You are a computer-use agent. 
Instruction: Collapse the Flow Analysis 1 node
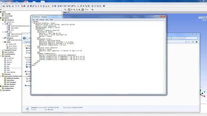pos(1,20)
